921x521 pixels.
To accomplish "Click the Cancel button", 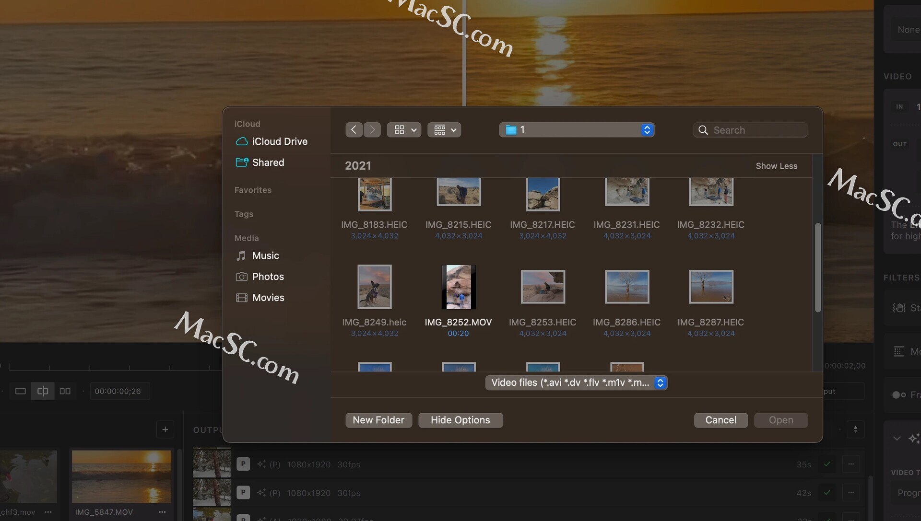I will (720, 420).
